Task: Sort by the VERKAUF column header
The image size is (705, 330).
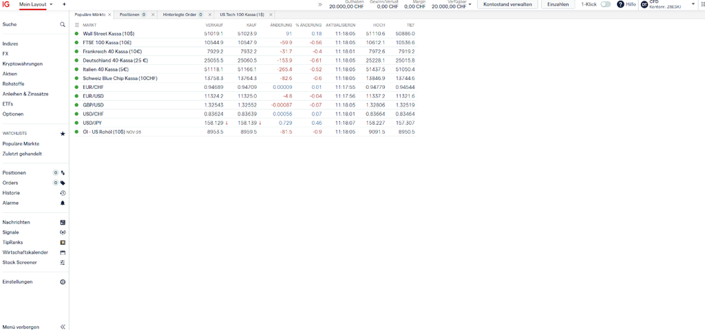Action: (214, 25)
